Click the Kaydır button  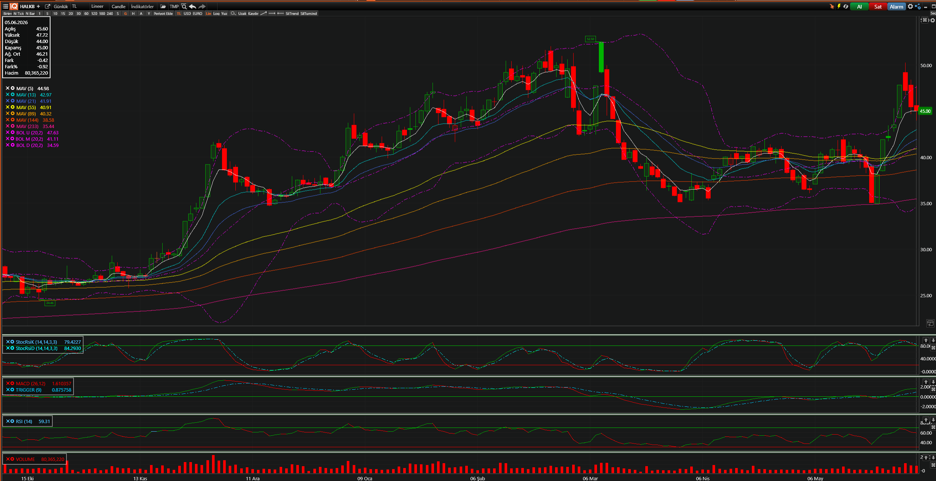click(253, 13)
